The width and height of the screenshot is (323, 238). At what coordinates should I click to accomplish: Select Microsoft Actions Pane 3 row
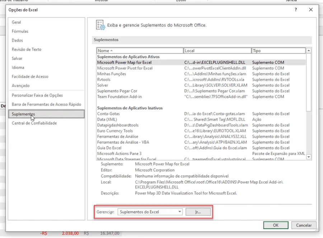tap(201, 154)
